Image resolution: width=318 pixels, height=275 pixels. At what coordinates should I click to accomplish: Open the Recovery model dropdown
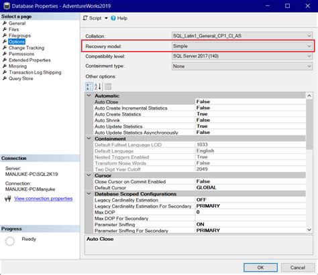(242, 46)
